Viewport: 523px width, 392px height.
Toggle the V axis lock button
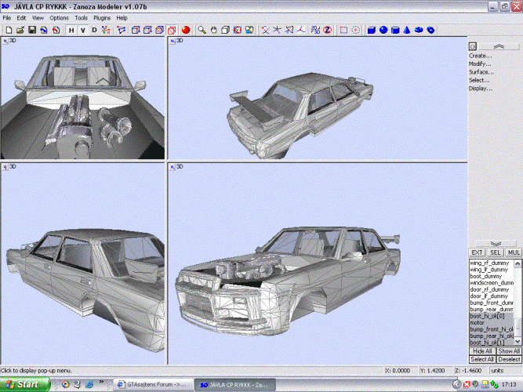[x=83, y=30]
